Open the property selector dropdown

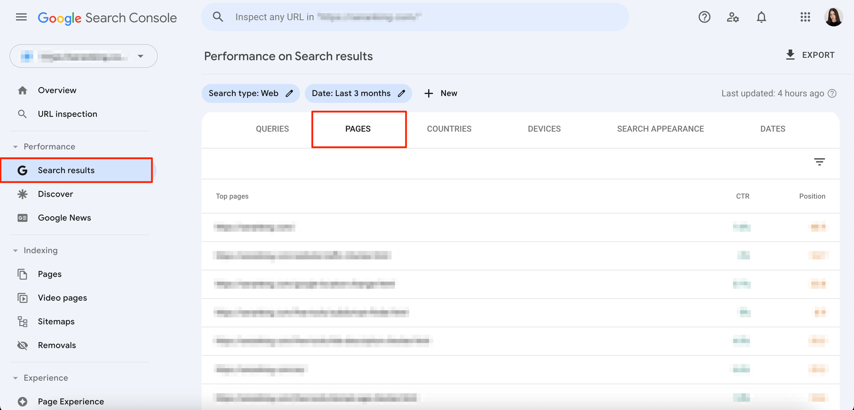click(x=141, y=56)
